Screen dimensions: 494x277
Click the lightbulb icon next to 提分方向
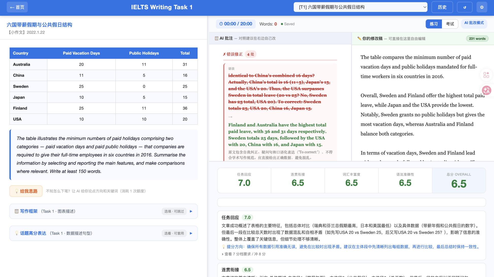pyautogui.click(x=224, y=247)
